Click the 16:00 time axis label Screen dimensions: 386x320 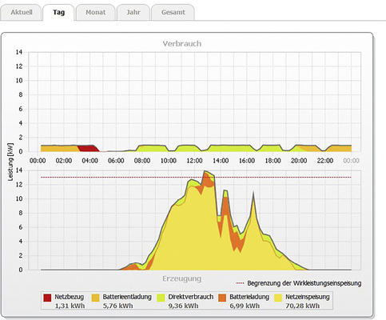[x=247, y=161]
